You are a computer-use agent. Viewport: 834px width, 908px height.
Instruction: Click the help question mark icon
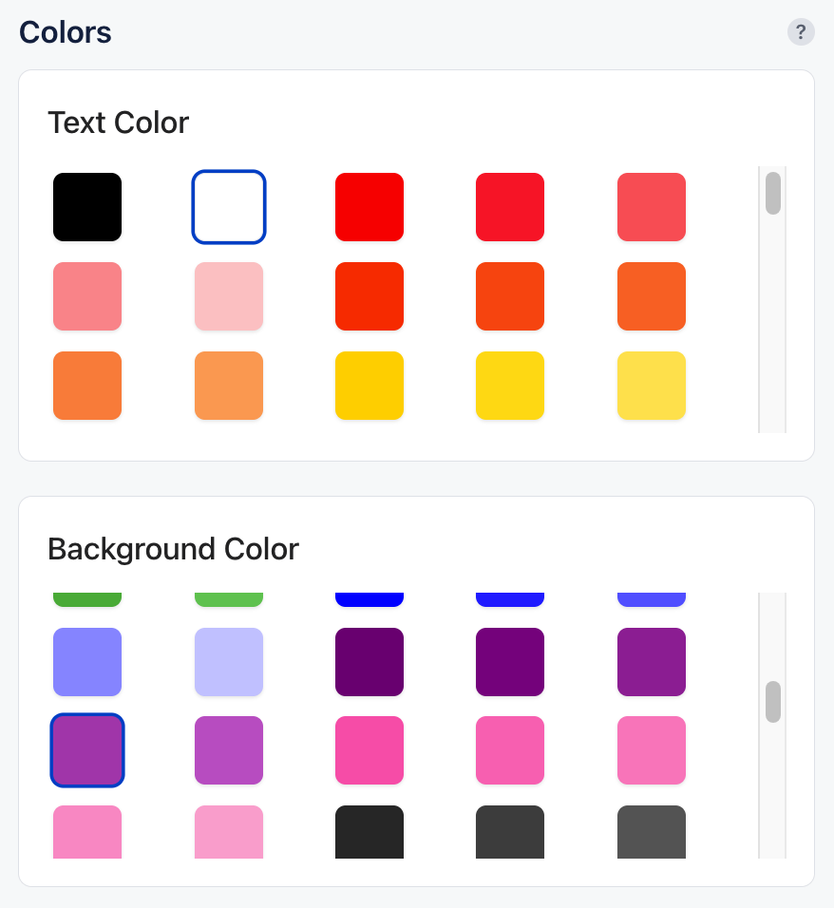pyautogui.click(x=801, y=32)
